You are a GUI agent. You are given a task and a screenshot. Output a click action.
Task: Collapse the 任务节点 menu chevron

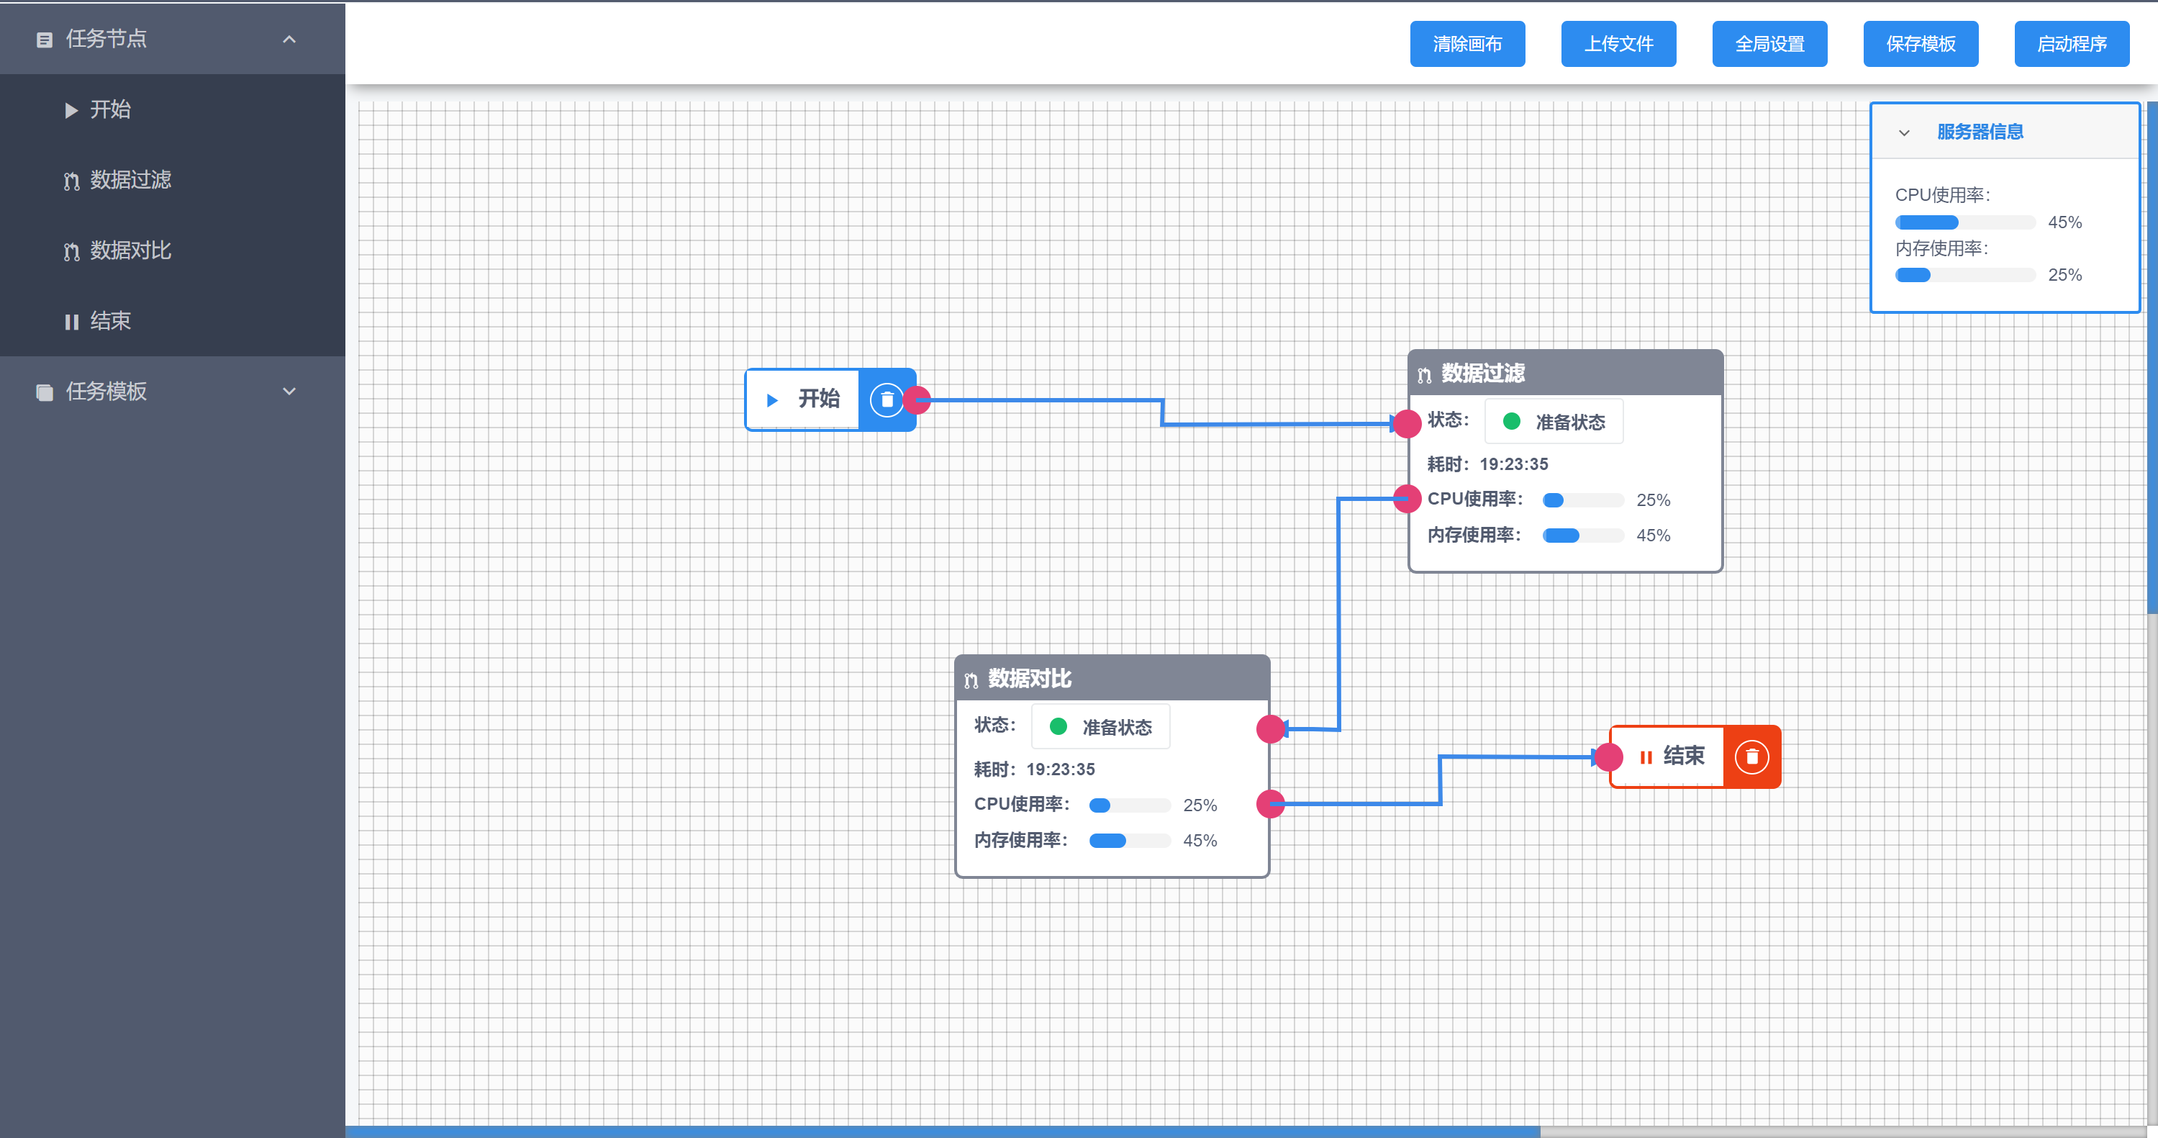click(289, 40)
